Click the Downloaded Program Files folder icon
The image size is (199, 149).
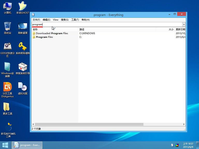(34, 33)
